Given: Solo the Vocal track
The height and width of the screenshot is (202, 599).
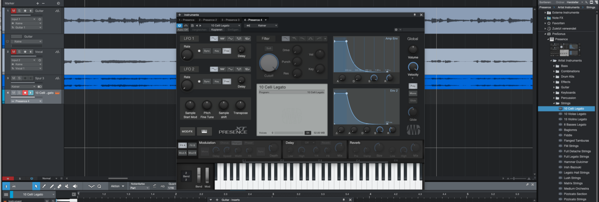Looking at the screenshot, I should (19, 52).
